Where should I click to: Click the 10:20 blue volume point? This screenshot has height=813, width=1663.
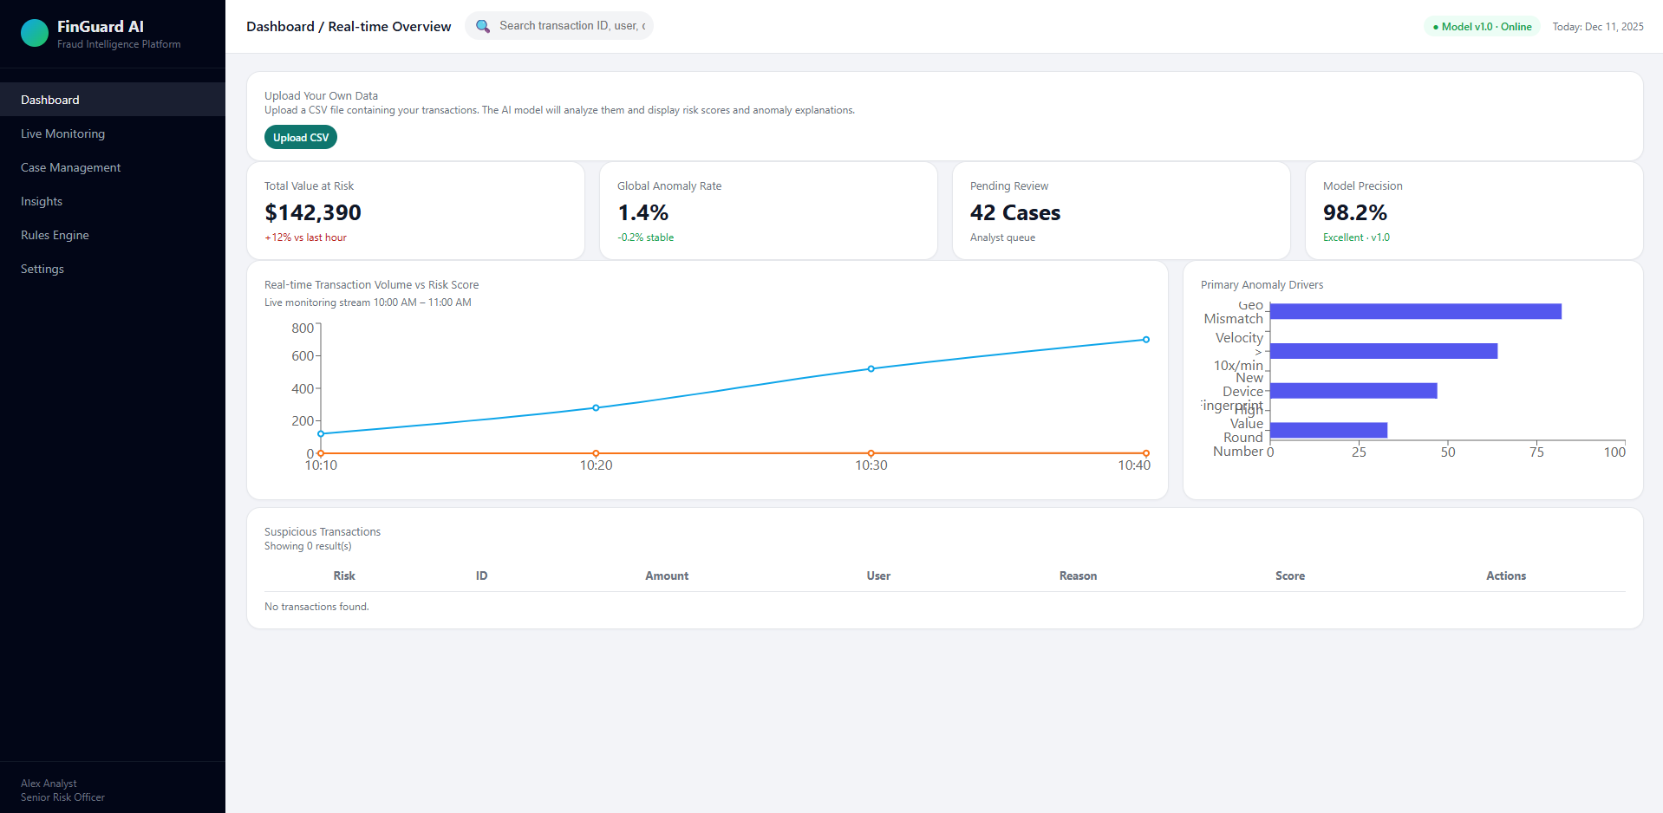596,407
